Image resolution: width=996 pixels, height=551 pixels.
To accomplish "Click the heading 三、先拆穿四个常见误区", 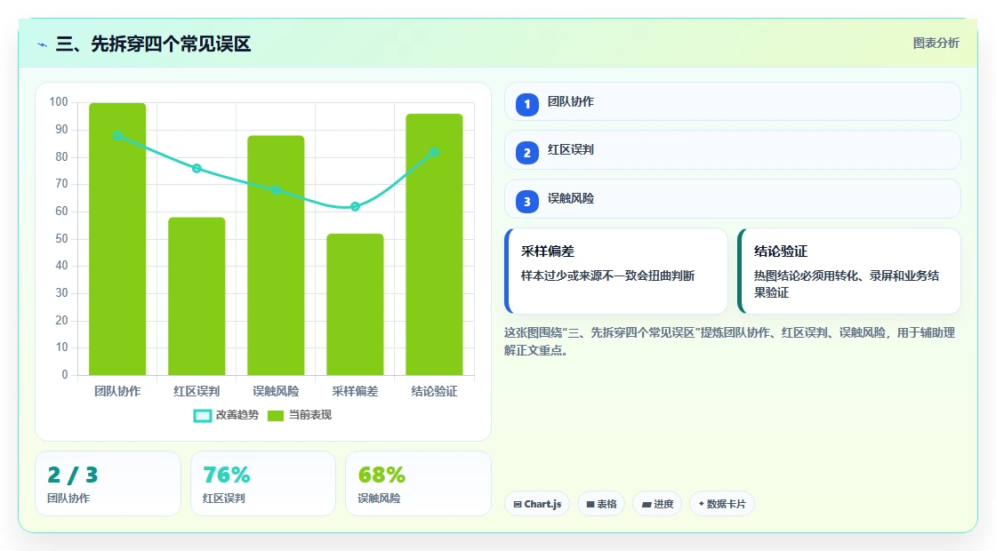I will tap(153, 44).
